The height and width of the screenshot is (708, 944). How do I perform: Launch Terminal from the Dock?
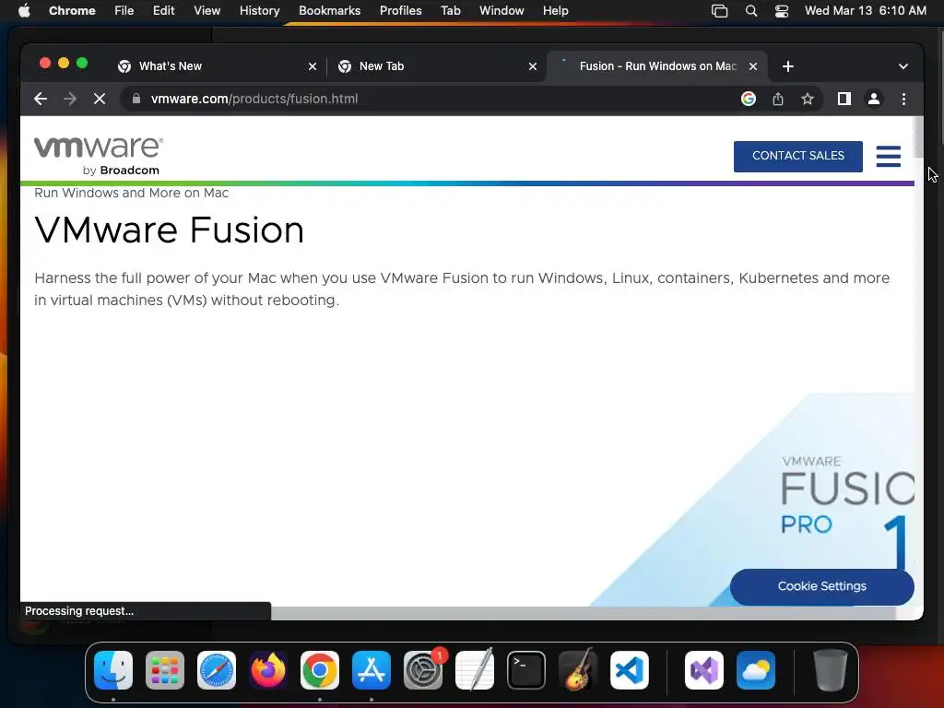[x=526, y=670]
